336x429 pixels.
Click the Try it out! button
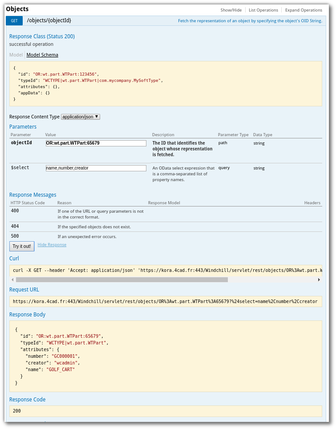(22, 246)
